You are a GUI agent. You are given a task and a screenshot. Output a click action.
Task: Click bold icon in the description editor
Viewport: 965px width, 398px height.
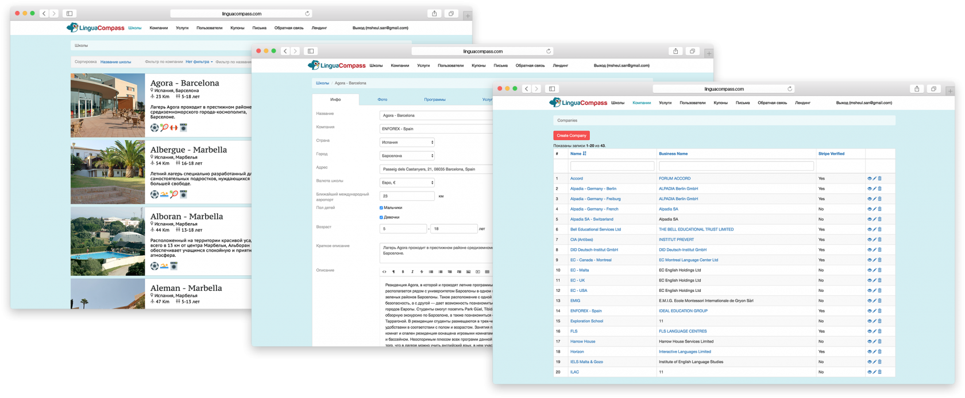point(403,272)
